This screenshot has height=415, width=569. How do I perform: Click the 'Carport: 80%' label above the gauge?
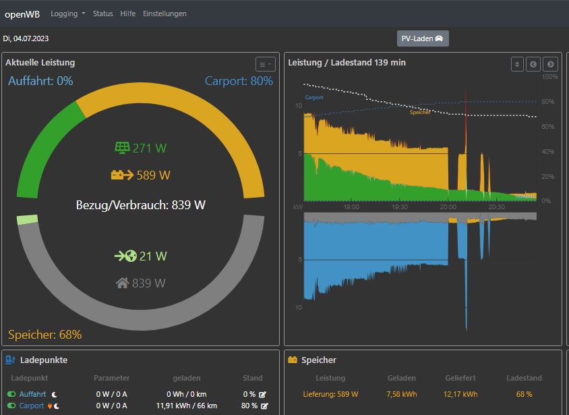point(239,80)
